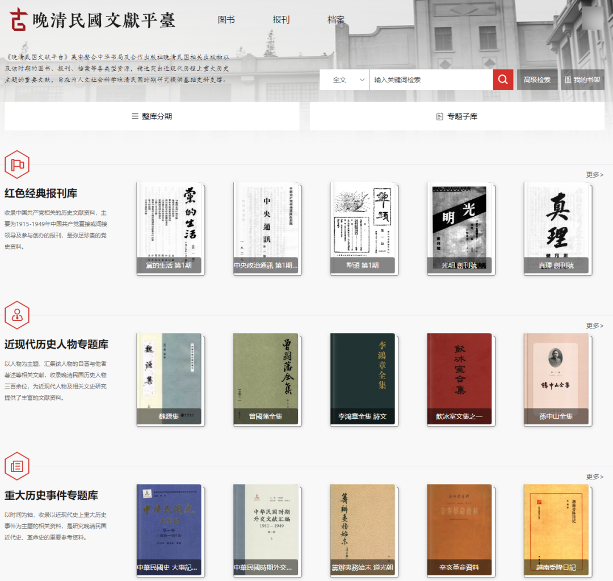Switch to the 专题子库 tab
Image resolution: width=613 pixels, height=581 pixels.
tap(456, 116)
